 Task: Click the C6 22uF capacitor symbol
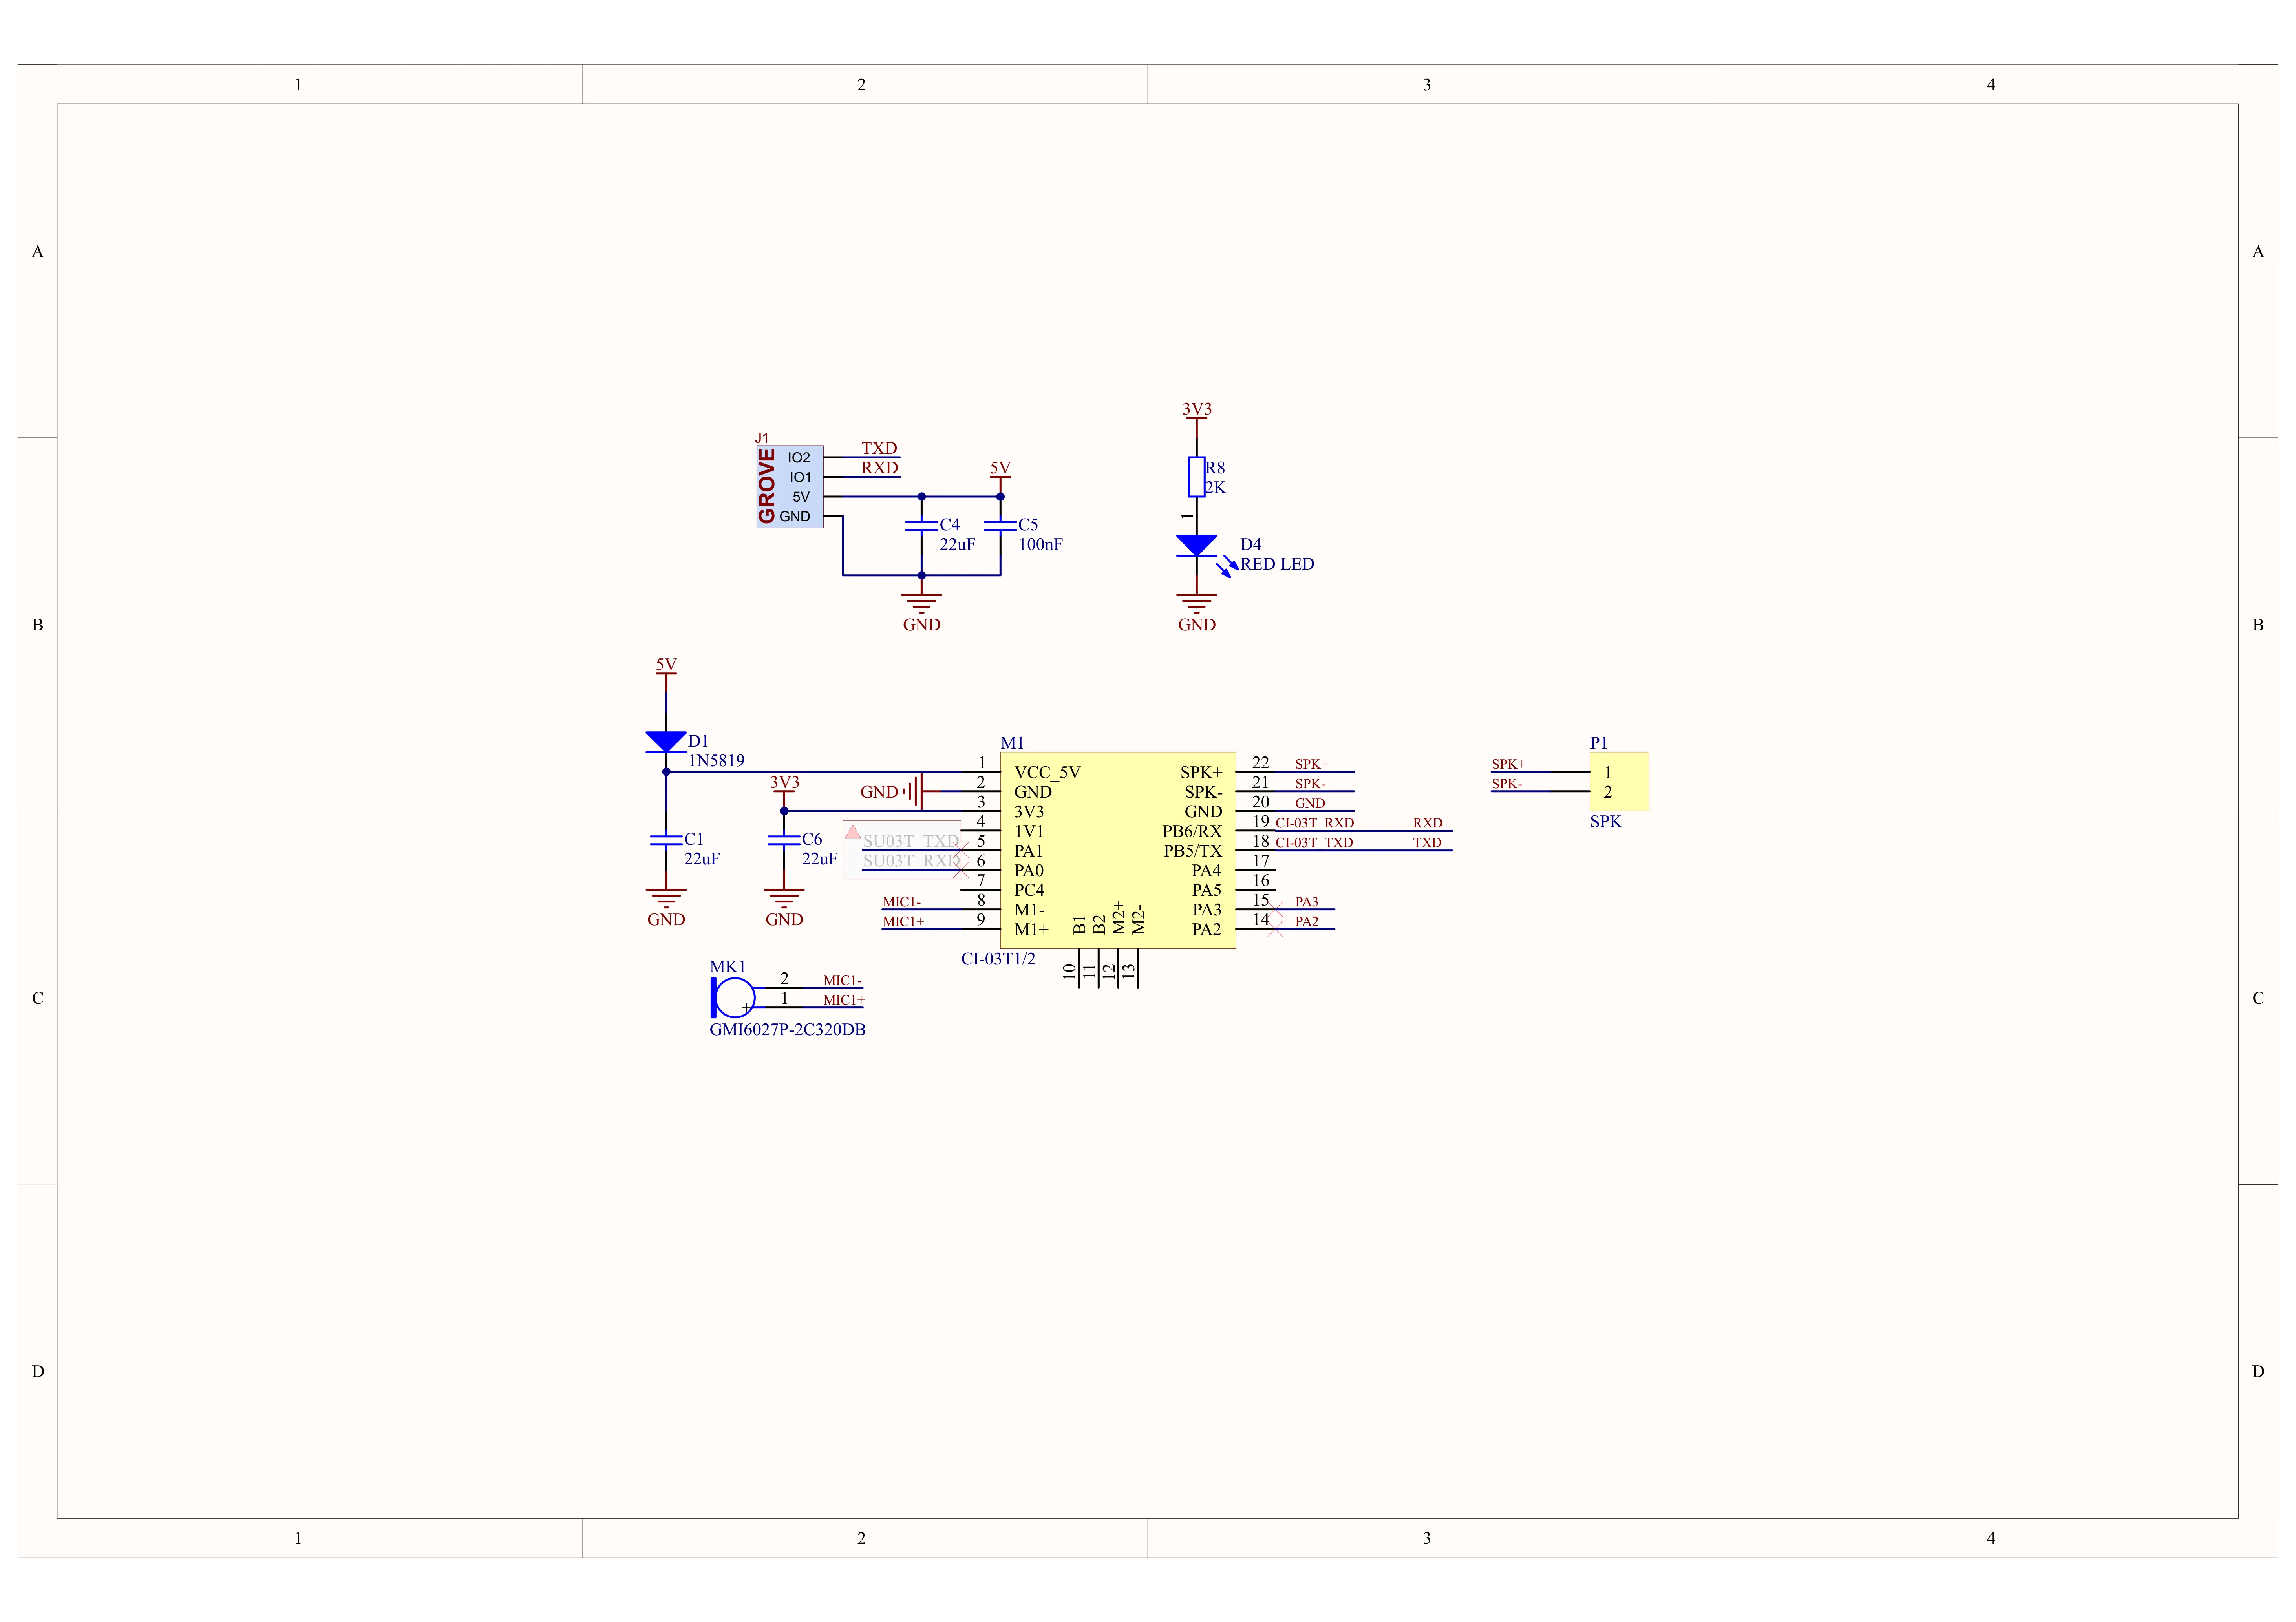pos(784,840)
